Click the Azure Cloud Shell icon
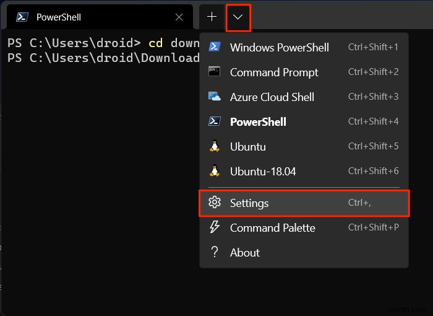The width and height of the screenshot is (433, 316). click(x=215, y=97)
